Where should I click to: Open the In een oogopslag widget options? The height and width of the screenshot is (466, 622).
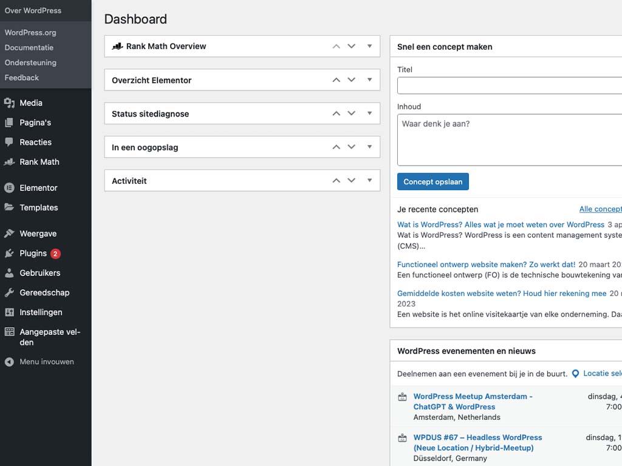pos(369,147)
